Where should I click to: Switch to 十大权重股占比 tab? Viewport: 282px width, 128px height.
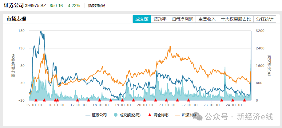[x=236, y=19]
